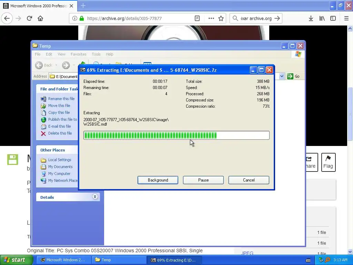Click search magnifier in search box

pos(235,18)
